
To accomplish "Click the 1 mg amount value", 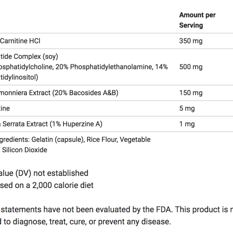I will [187, 124].
